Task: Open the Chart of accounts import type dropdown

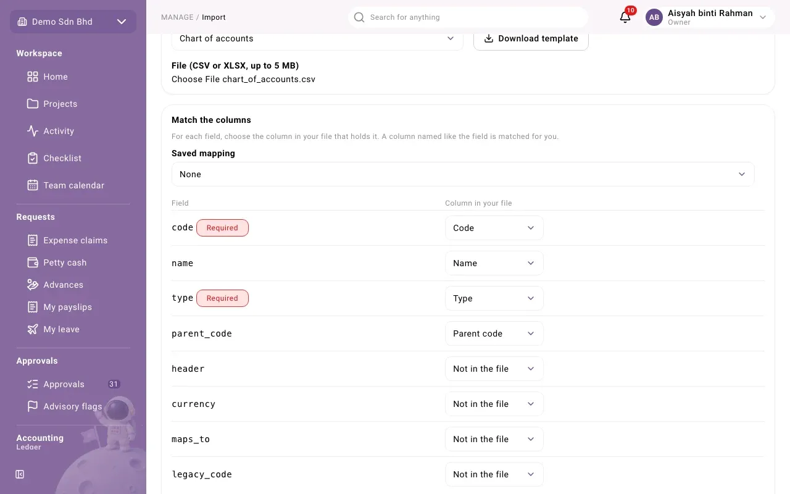Action: pyautogui.click(x=317, y=38)
